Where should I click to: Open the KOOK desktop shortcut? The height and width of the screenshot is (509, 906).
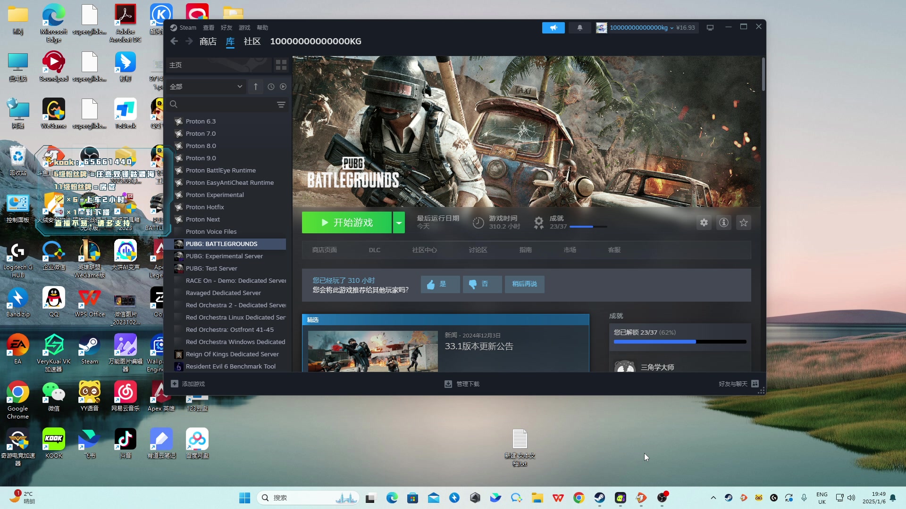(x=54, y=443)
